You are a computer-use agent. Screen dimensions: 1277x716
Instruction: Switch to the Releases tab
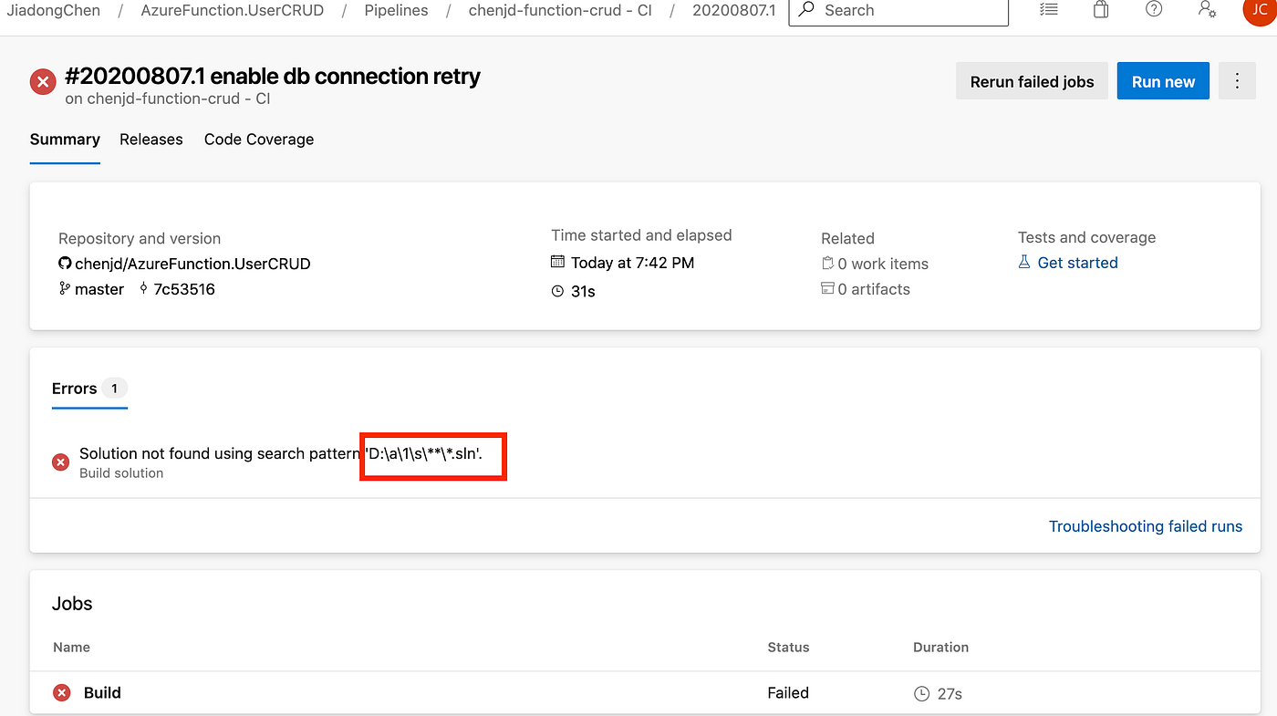coord(151,140)
